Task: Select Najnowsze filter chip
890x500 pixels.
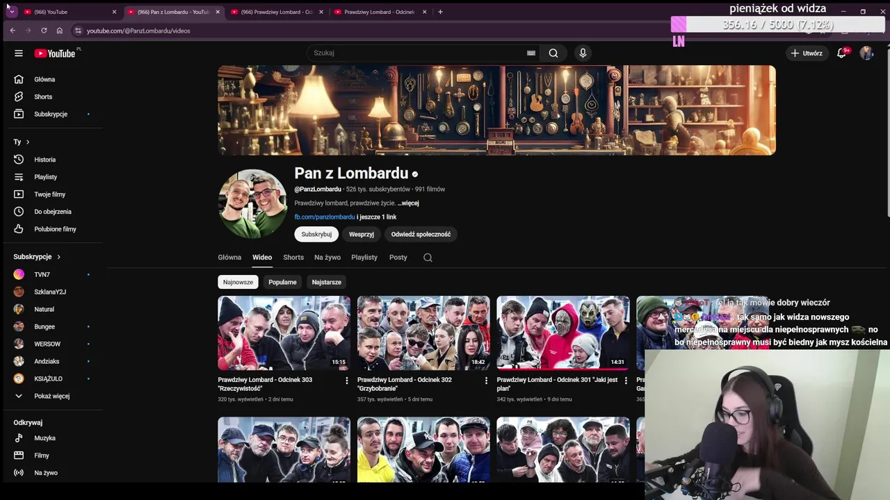Action: [238, 282]
